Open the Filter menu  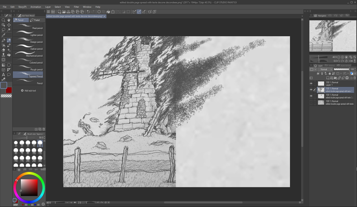(76, 7)
